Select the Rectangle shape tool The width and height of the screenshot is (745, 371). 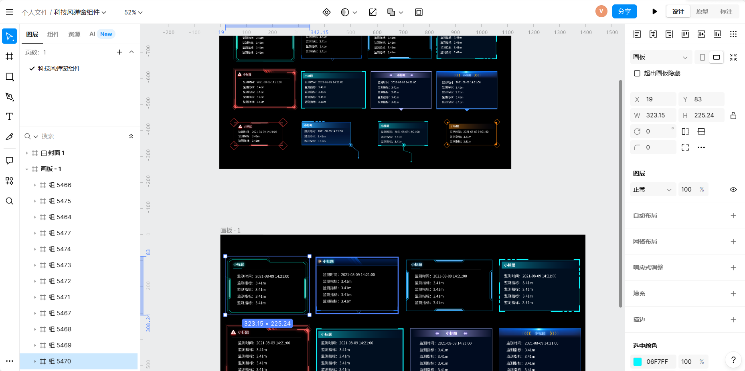(10, 77)
